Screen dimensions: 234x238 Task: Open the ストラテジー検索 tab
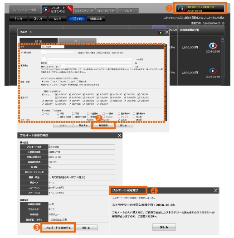(x=25, y=10)
